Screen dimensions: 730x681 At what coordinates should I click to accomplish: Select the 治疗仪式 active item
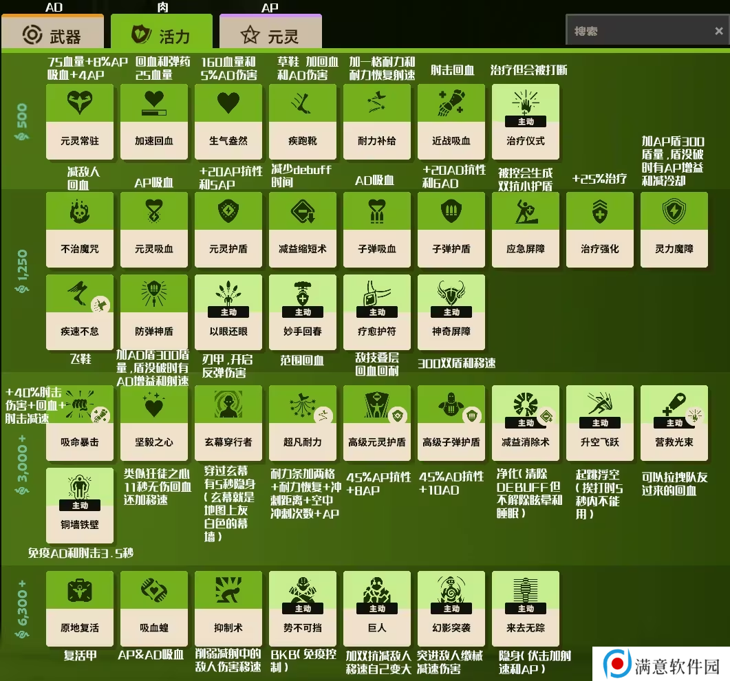click(526, 122)
